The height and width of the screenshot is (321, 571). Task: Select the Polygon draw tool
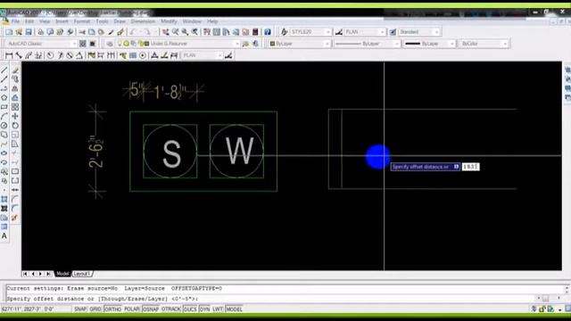pyautogui.click(x=4, y=97)
